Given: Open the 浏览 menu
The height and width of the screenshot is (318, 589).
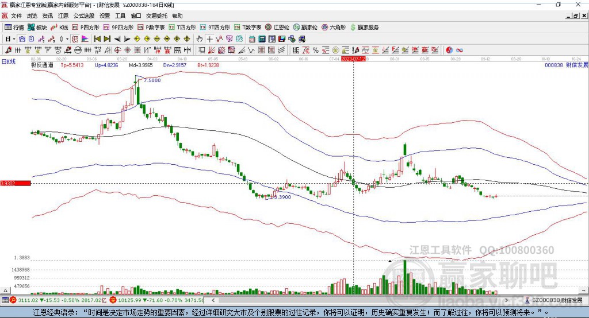Looking at the screenshot, I should pos(32,15).
